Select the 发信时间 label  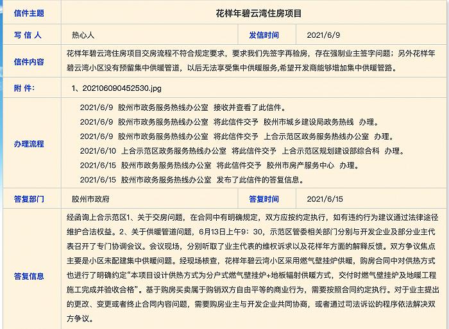(x=264, y=35)
